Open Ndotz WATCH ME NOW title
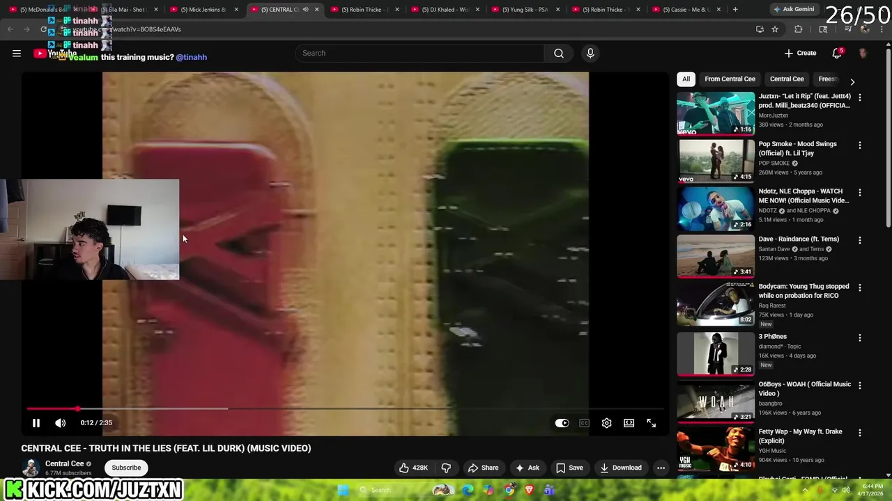The image size is (892, 501). tap(803, 196)
